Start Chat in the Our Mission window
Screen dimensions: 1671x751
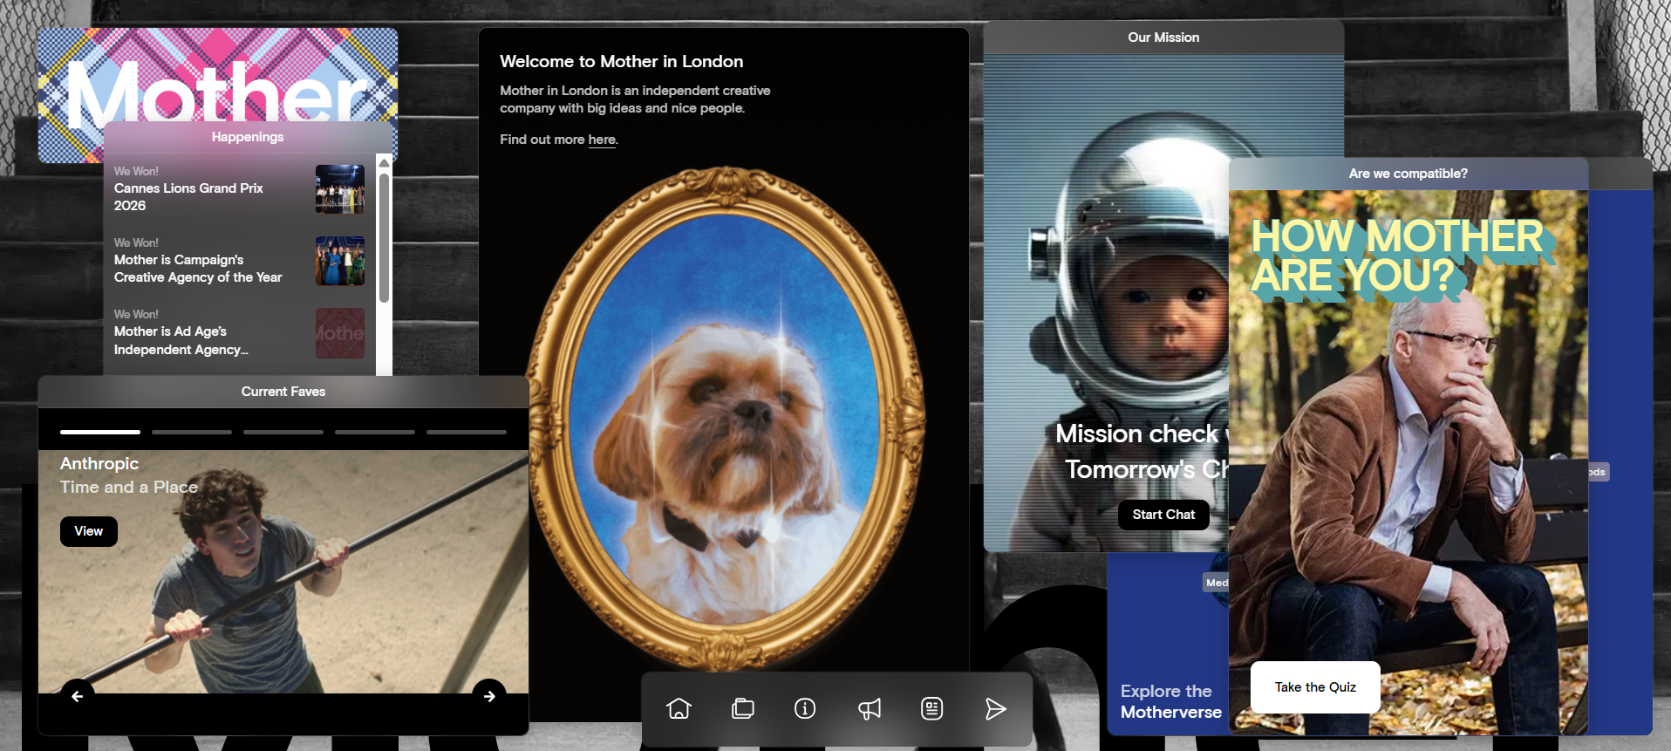tap(1163, 515)
